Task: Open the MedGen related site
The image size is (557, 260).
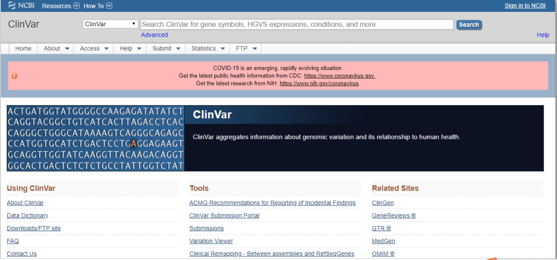Action: click(383, 241)
